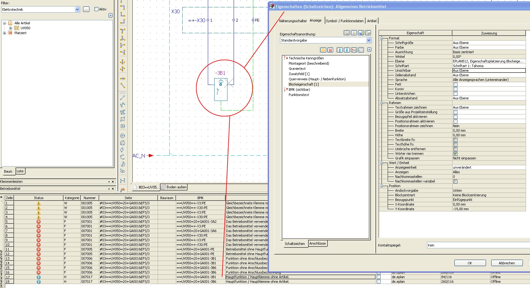Switch to Symbol- / Funktionsdaten tab
Image resolution: width=530 pixels, height=288 pixels.
(x=345, y=21)
